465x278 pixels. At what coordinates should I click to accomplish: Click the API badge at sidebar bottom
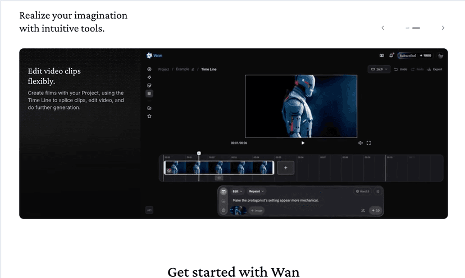pos(149,210)
